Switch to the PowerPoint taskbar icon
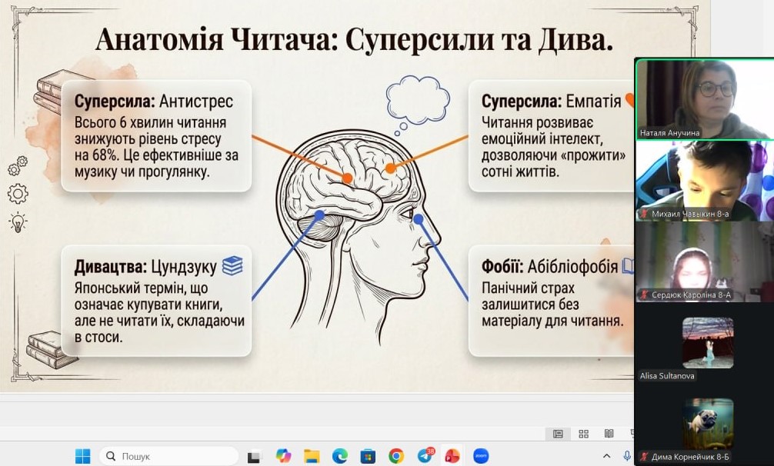 [x=452, y=455]
